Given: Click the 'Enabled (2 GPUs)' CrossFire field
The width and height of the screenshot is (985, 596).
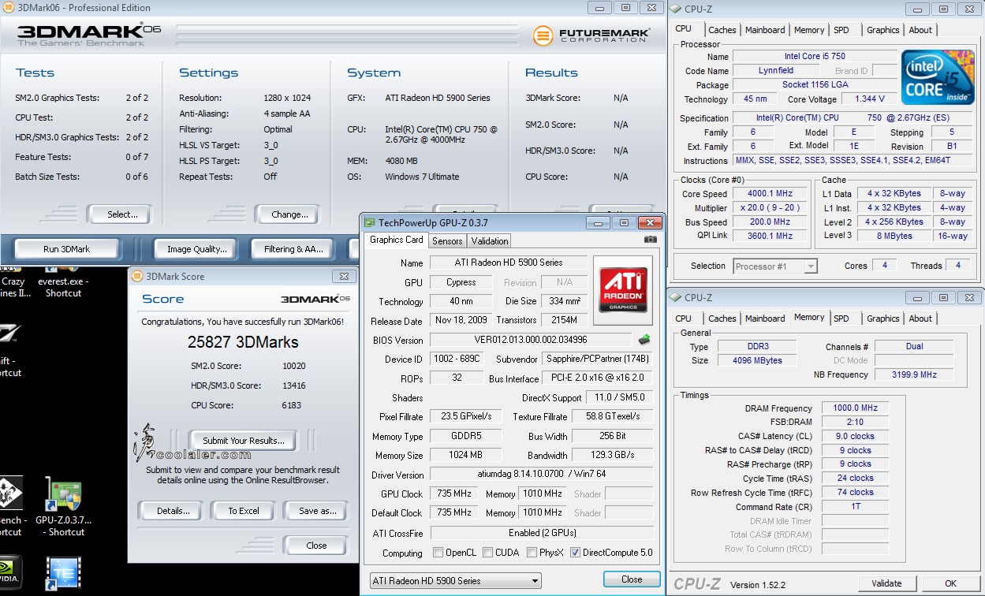Looking at the screenshot, I should (541, 533).
